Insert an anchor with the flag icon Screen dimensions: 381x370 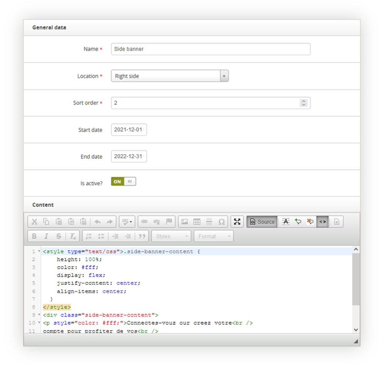(x=169, y=222)
